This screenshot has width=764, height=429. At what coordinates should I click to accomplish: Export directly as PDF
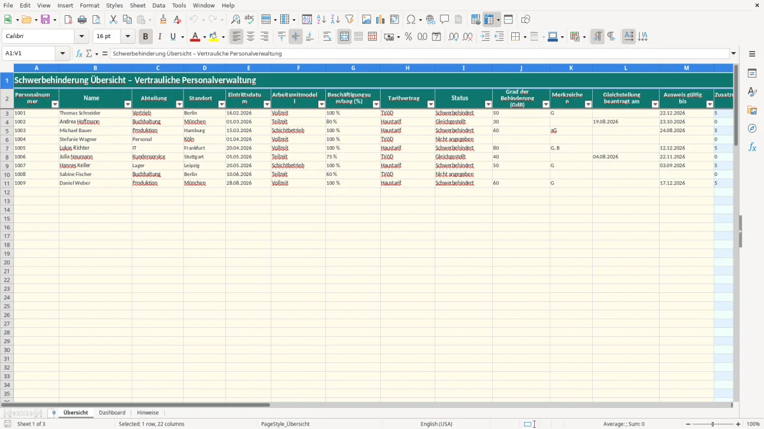tap(68, 20)
